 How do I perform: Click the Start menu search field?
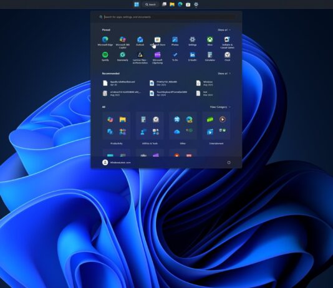tap(167, 17)
